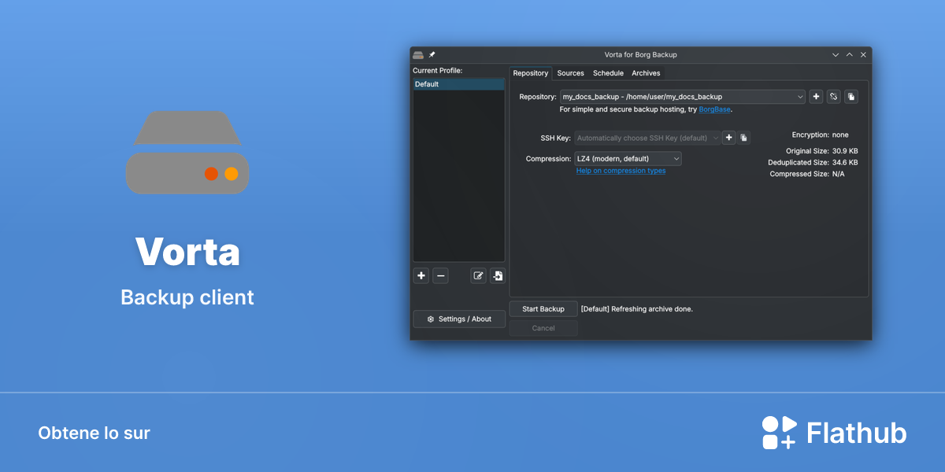Click the Vorta app icon in the title bar

(x=418, y=54)
